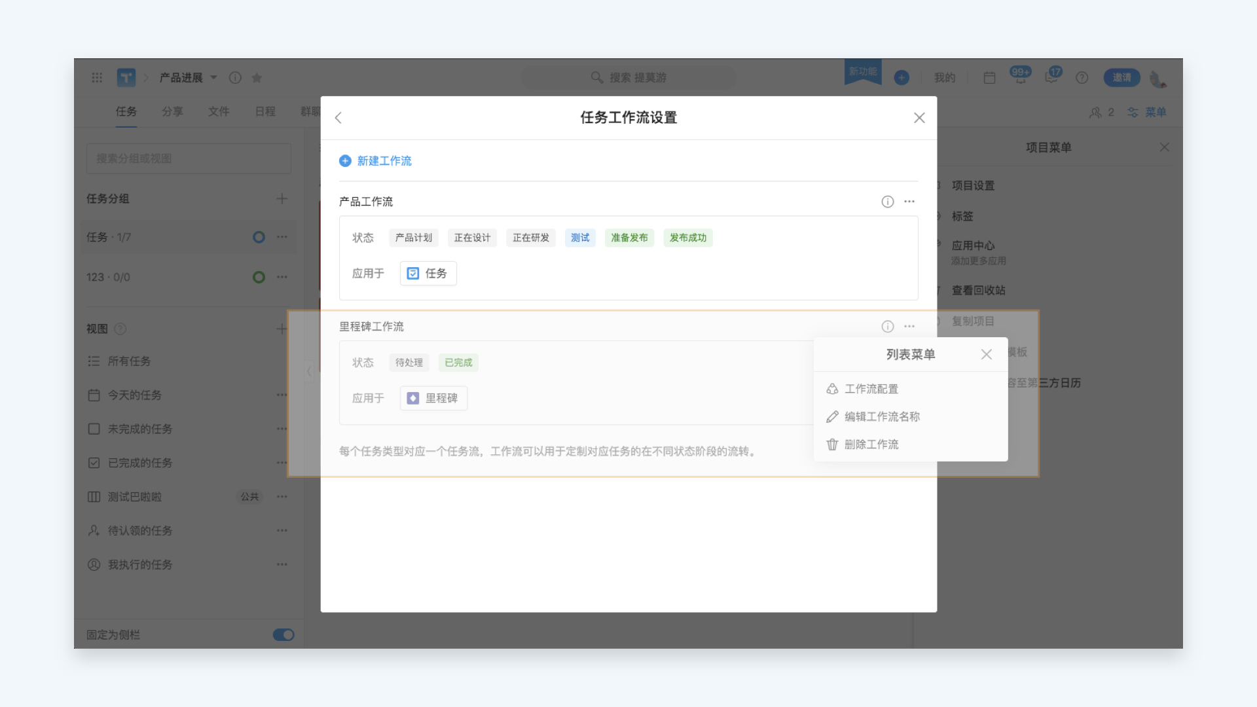1257x707 pixels.
Task: Open the calendar icon in top bar
Action: tap(989, 77)
